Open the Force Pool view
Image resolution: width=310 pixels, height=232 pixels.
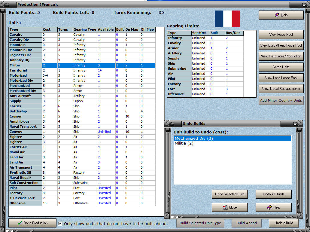coord(281,34)
